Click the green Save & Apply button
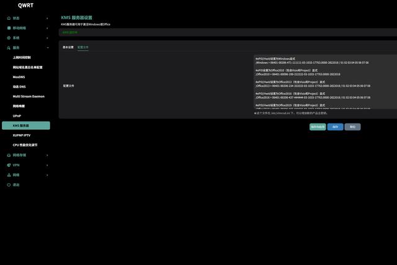397x265 pixels. point(318,127)
